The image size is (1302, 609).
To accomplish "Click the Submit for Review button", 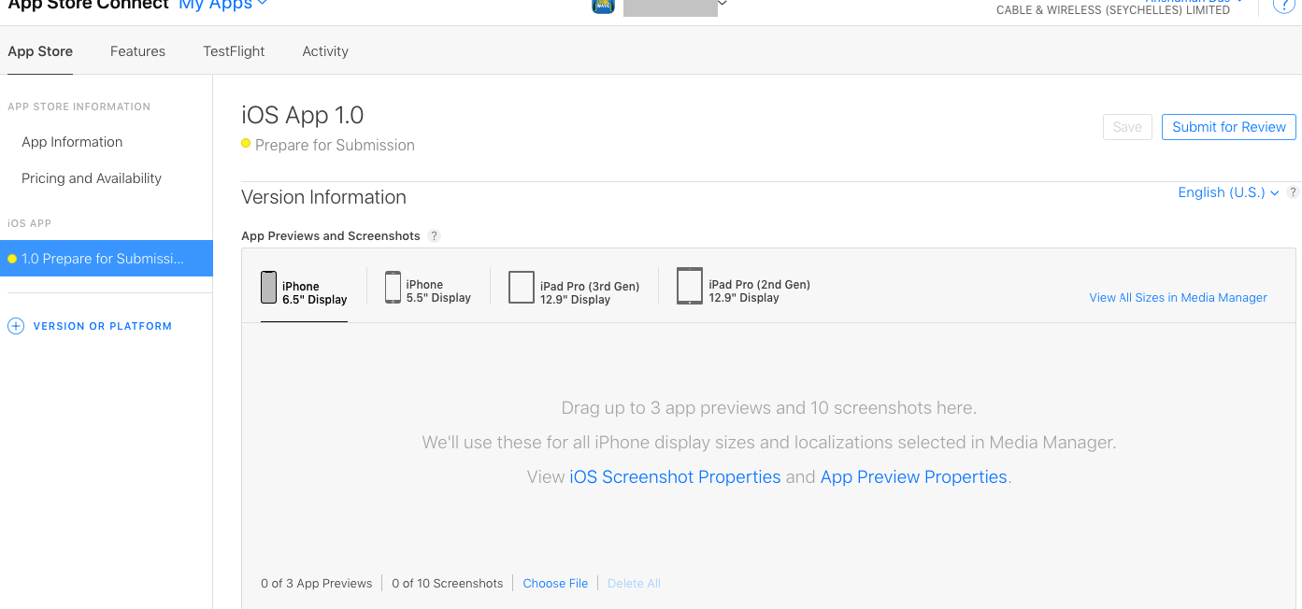I will (1229, 127).
